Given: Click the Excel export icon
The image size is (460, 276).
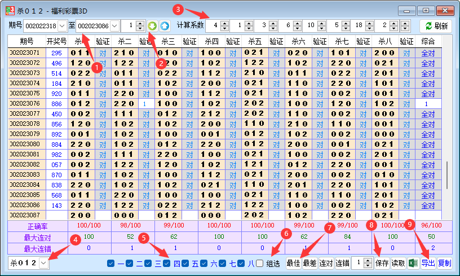Looking at the screenshot, I should 413,263.
